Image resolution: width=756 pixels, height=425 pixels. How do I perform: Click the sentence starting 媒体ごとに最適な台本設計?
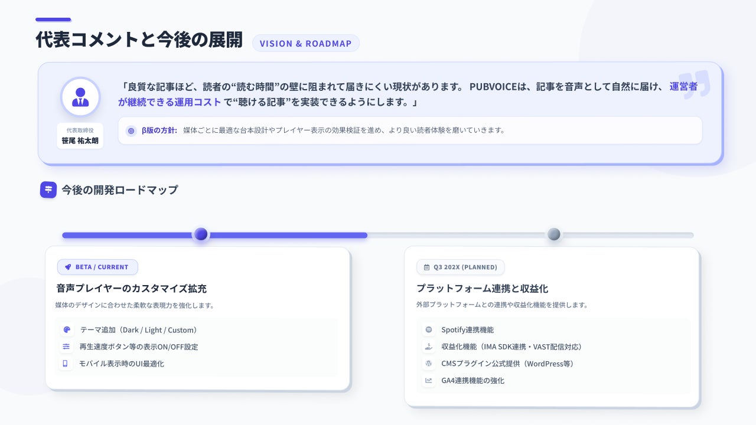pyautogui.click(x=344, y=130)
